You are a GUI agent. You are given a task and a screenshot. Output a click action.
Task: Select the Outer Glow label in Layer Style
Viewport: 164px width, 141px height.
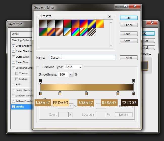coord(22,57)
